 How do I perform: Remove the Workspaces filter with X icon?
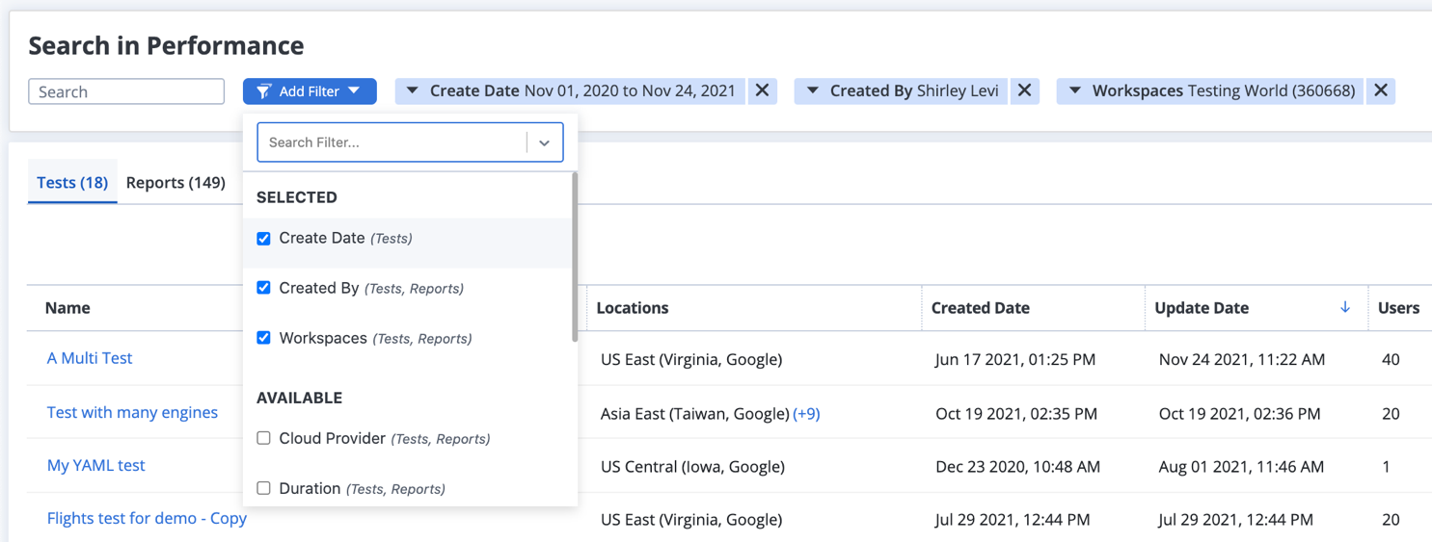(x=1381, y=90)
